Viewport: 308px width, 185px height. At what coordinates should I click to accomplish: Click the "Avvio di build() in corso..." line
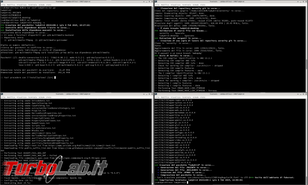coord(173,56)
